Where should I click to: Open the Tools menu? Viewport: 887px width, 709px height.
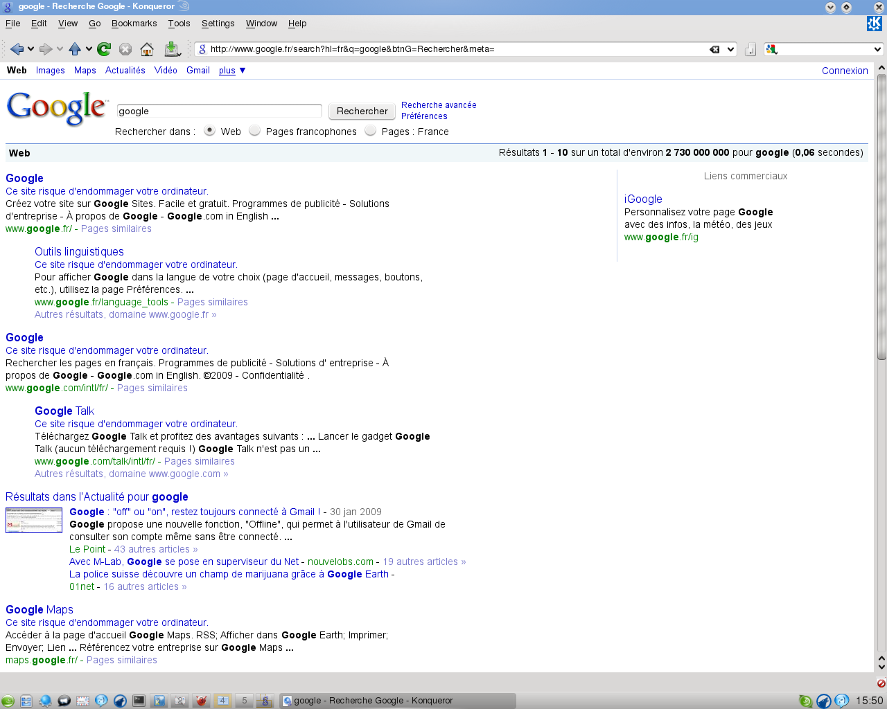179,24
